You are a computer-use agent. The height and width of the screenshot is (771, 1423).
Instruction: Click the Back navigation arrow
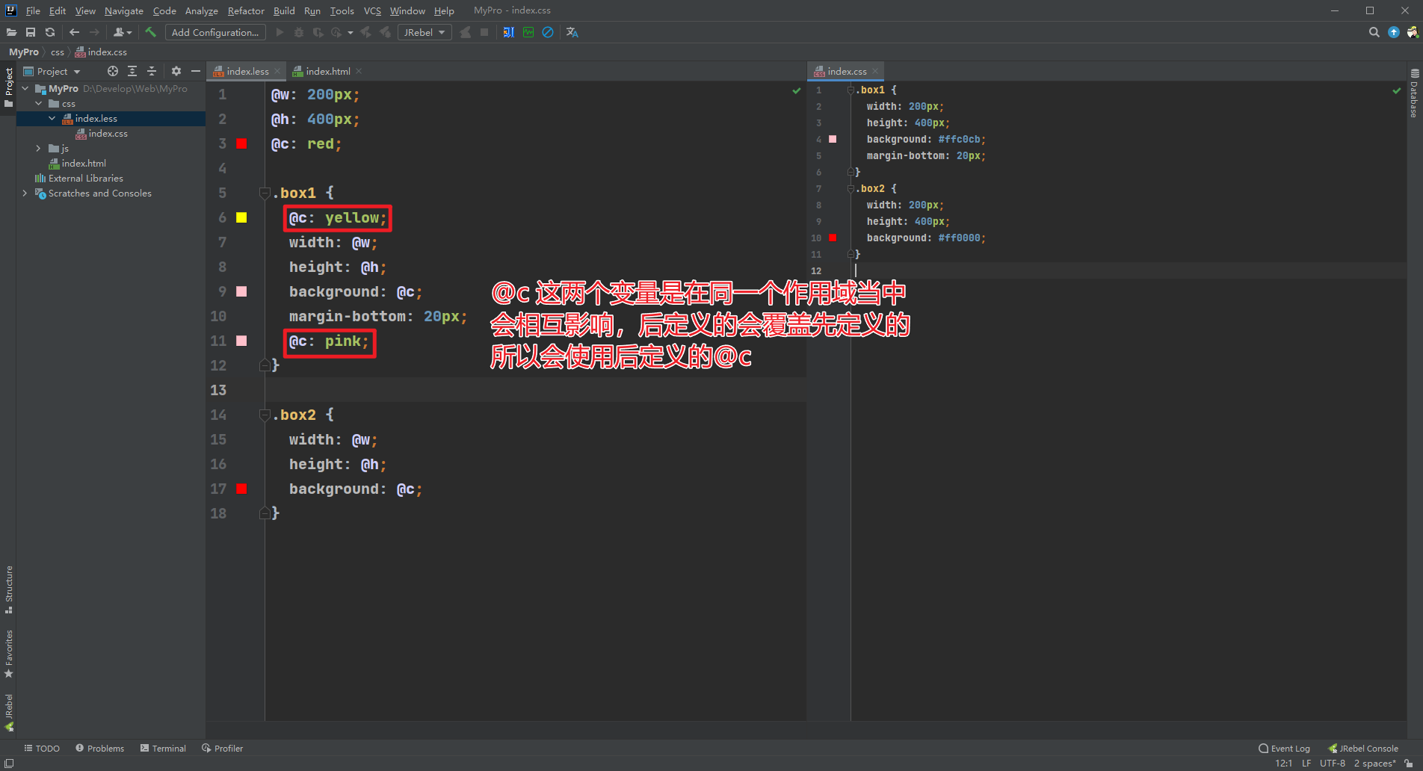point(74,32)
